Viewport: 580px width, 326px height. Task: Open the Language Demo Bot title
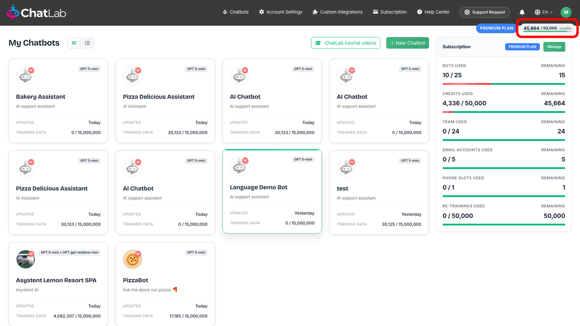(x=259, y=187)
